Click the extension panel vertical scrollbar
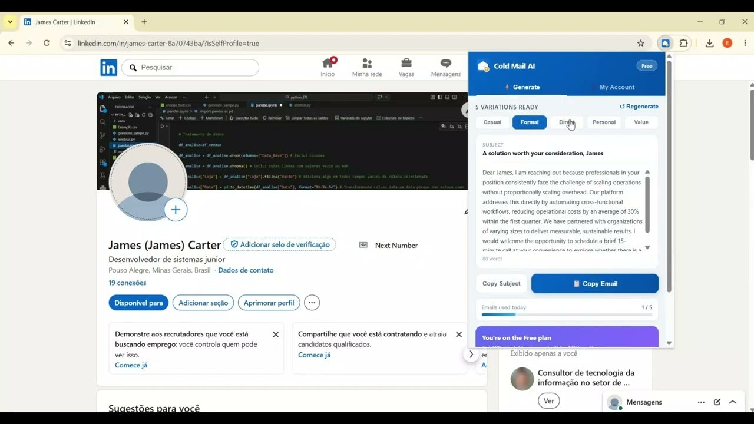This screenshot has height=424, width=754. point(669,177)
